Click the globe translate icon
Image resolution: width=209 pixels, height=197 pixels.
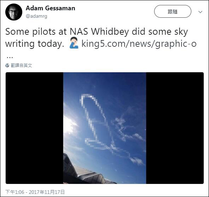[x=7, y=66]
